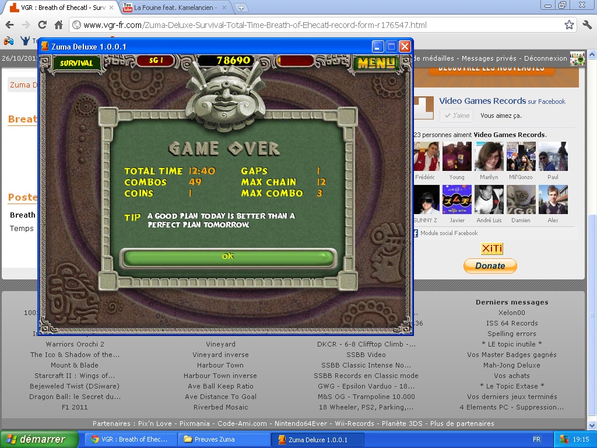Click the Déconnexion link
This screenshot has height=448, width=597.
545,58
